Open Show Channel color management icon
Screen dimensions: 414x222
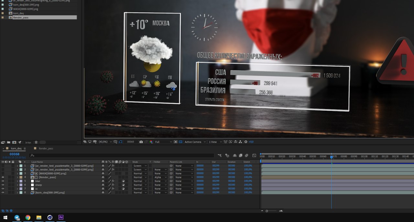click(x=151, y=142)
